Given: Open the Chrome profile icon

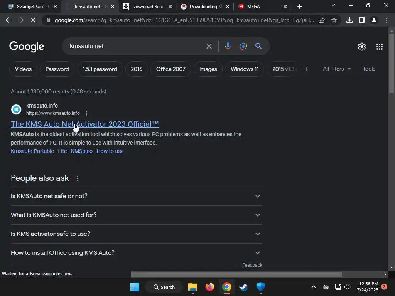Looking at the screenshot, I should (x=374, y=20).
